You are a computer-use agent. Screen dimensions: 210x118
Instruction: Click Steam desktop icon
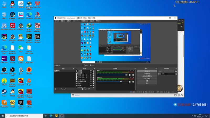[x=4, y=93]
